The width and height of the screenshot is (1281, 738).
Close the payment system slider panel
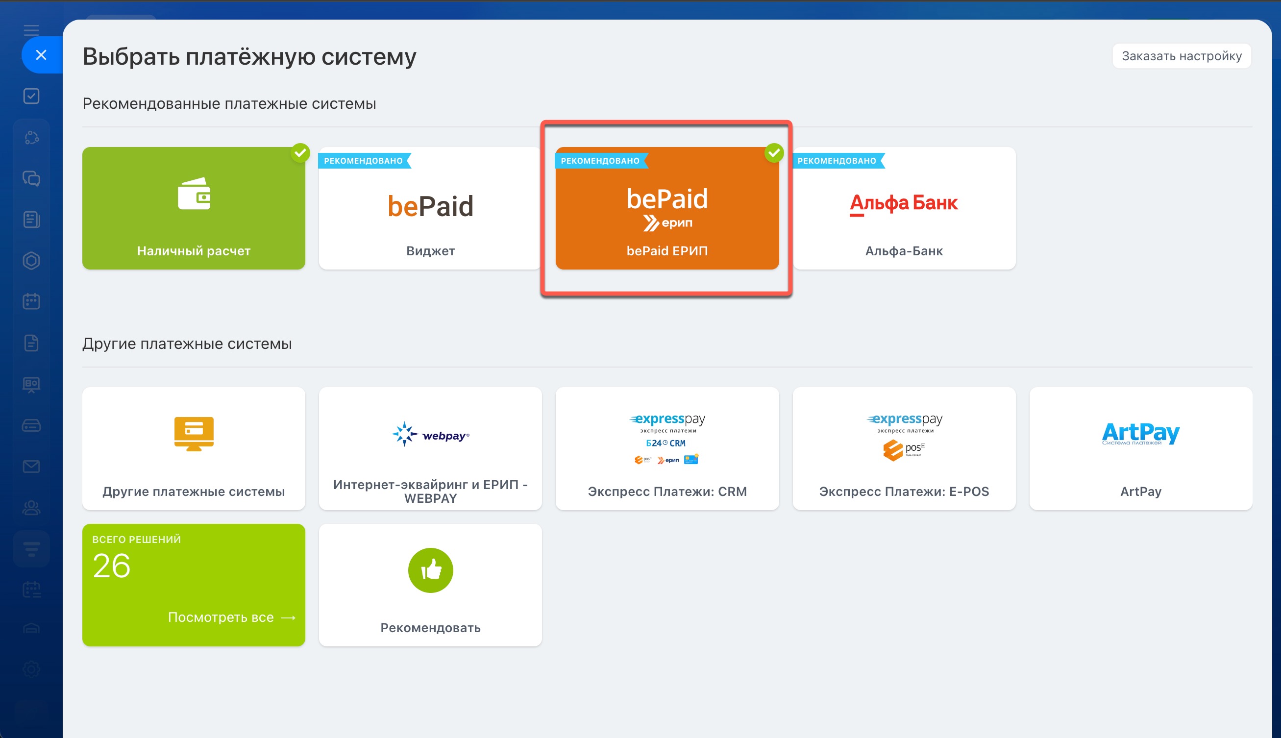(x=41, y=55)
